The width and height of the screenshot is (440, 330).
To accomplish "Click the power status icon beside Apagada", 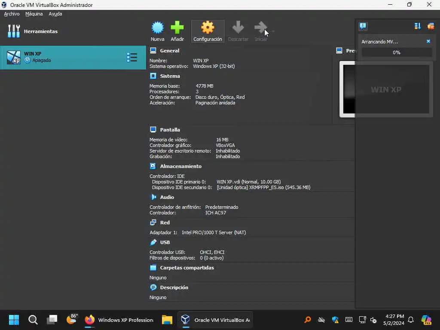I will pos(27,60).
